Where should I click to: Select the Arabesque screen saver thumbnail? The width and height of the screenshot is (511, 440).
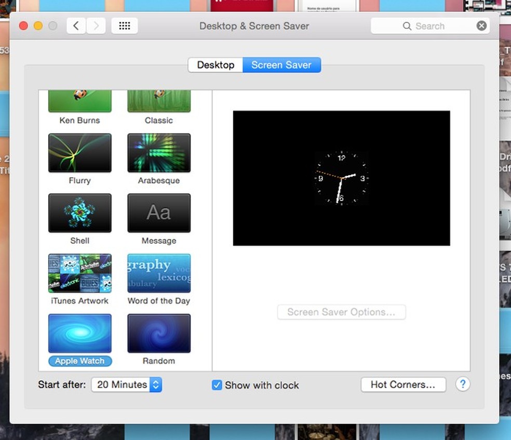[159, 153]
